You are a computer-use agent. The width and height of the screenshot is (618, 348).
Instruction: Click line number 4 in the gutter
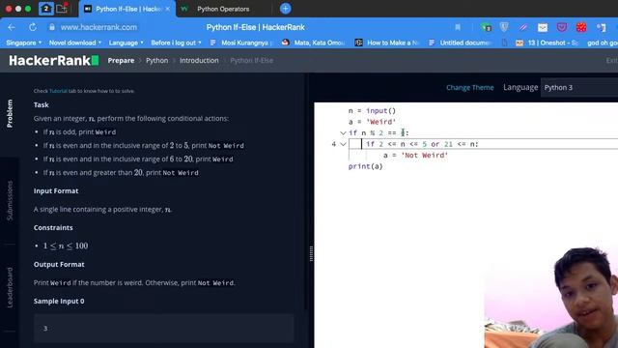pyautogui.click(x=333, y=144)
